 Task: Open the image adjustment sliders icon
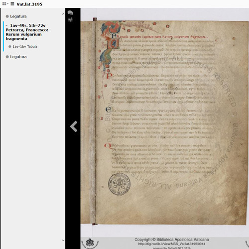pos(70,19)
